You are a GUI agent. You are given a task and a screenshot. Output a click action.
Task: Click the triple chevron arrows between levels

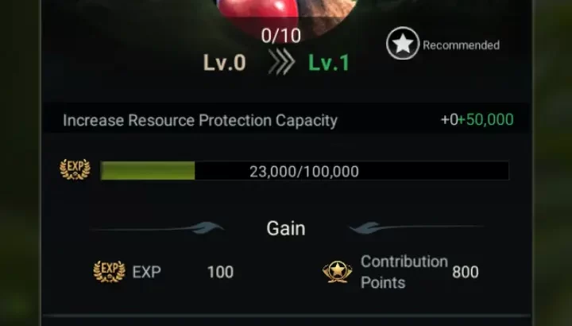click(281, 62)
